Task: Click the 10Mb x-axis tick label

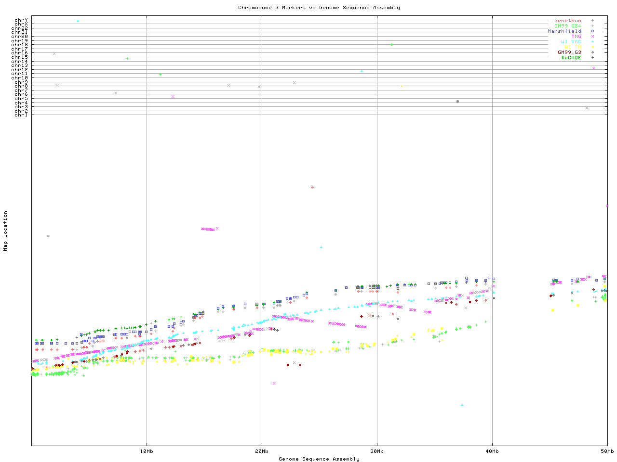Action: click(147, 451)
